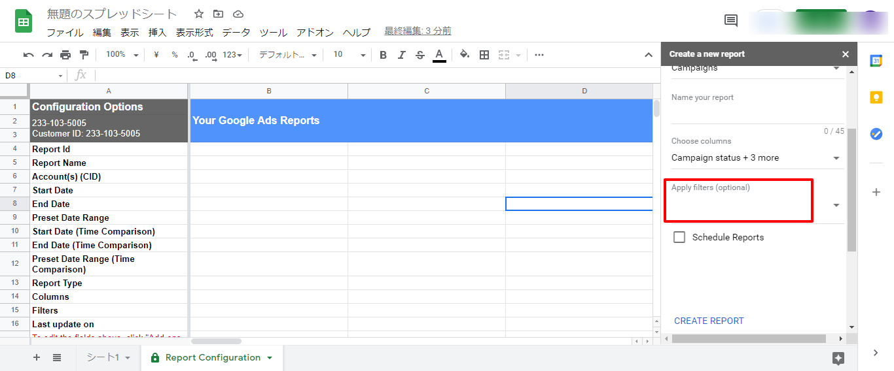Click the merge cells icon
The width and height of the screenshot is (894, 371).
coord(504,55)
